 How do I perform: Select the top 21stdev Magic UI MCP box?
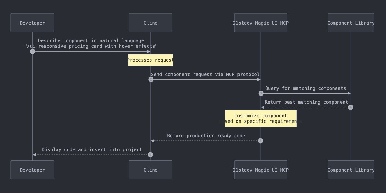tap(261, 23)
